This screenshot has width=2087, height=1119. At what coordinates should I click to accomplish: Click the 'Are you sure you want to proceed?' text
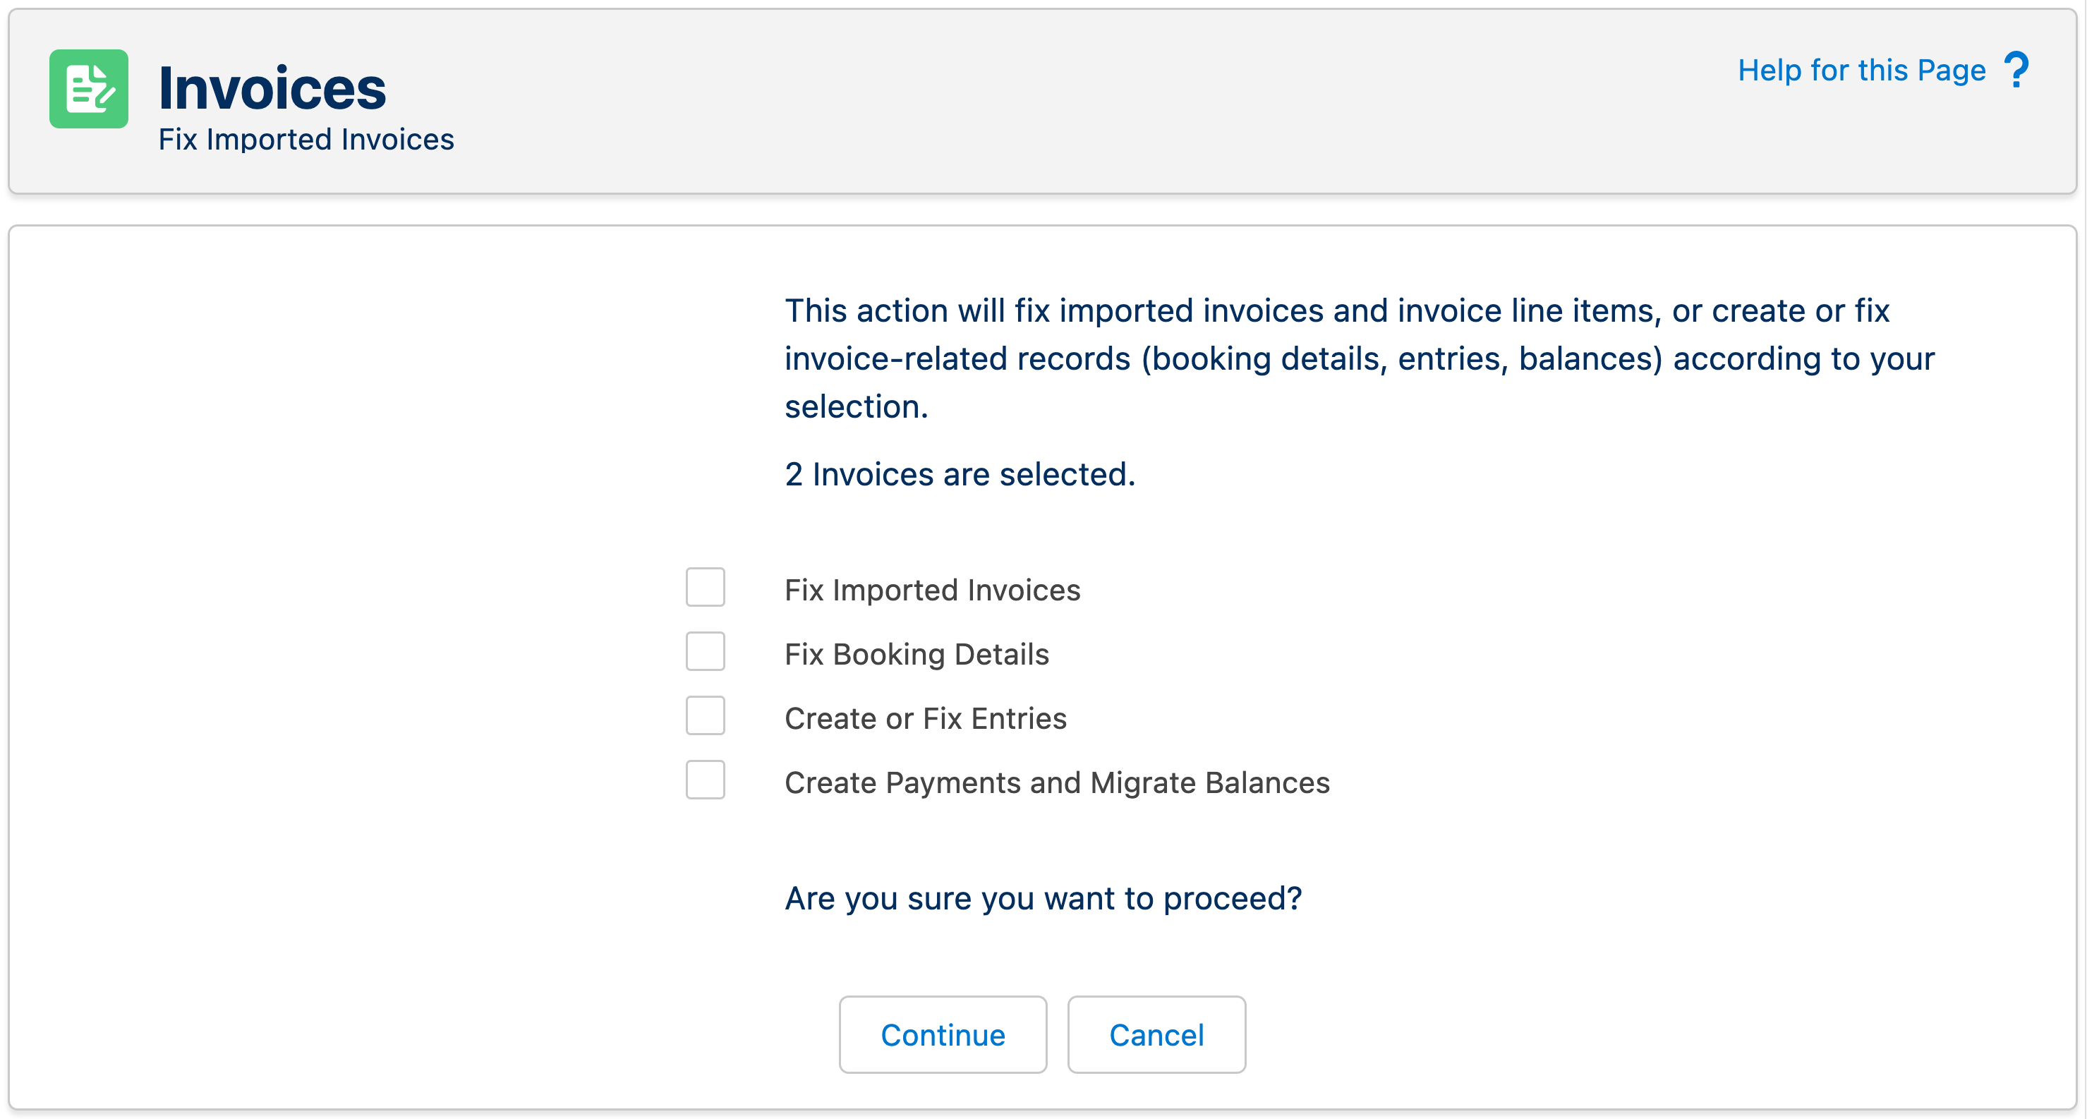[x=1043, y=897]
